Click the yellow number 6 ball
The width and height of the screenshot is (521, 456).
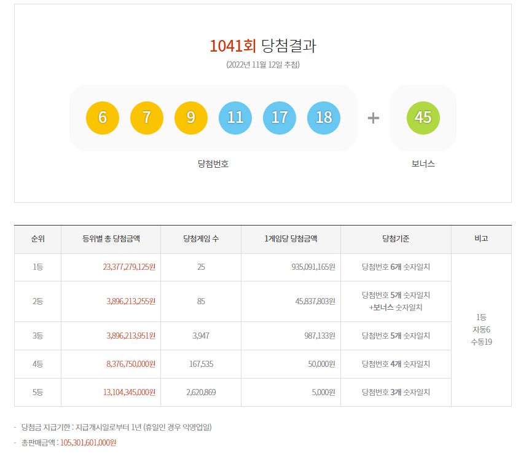[103, 117]
